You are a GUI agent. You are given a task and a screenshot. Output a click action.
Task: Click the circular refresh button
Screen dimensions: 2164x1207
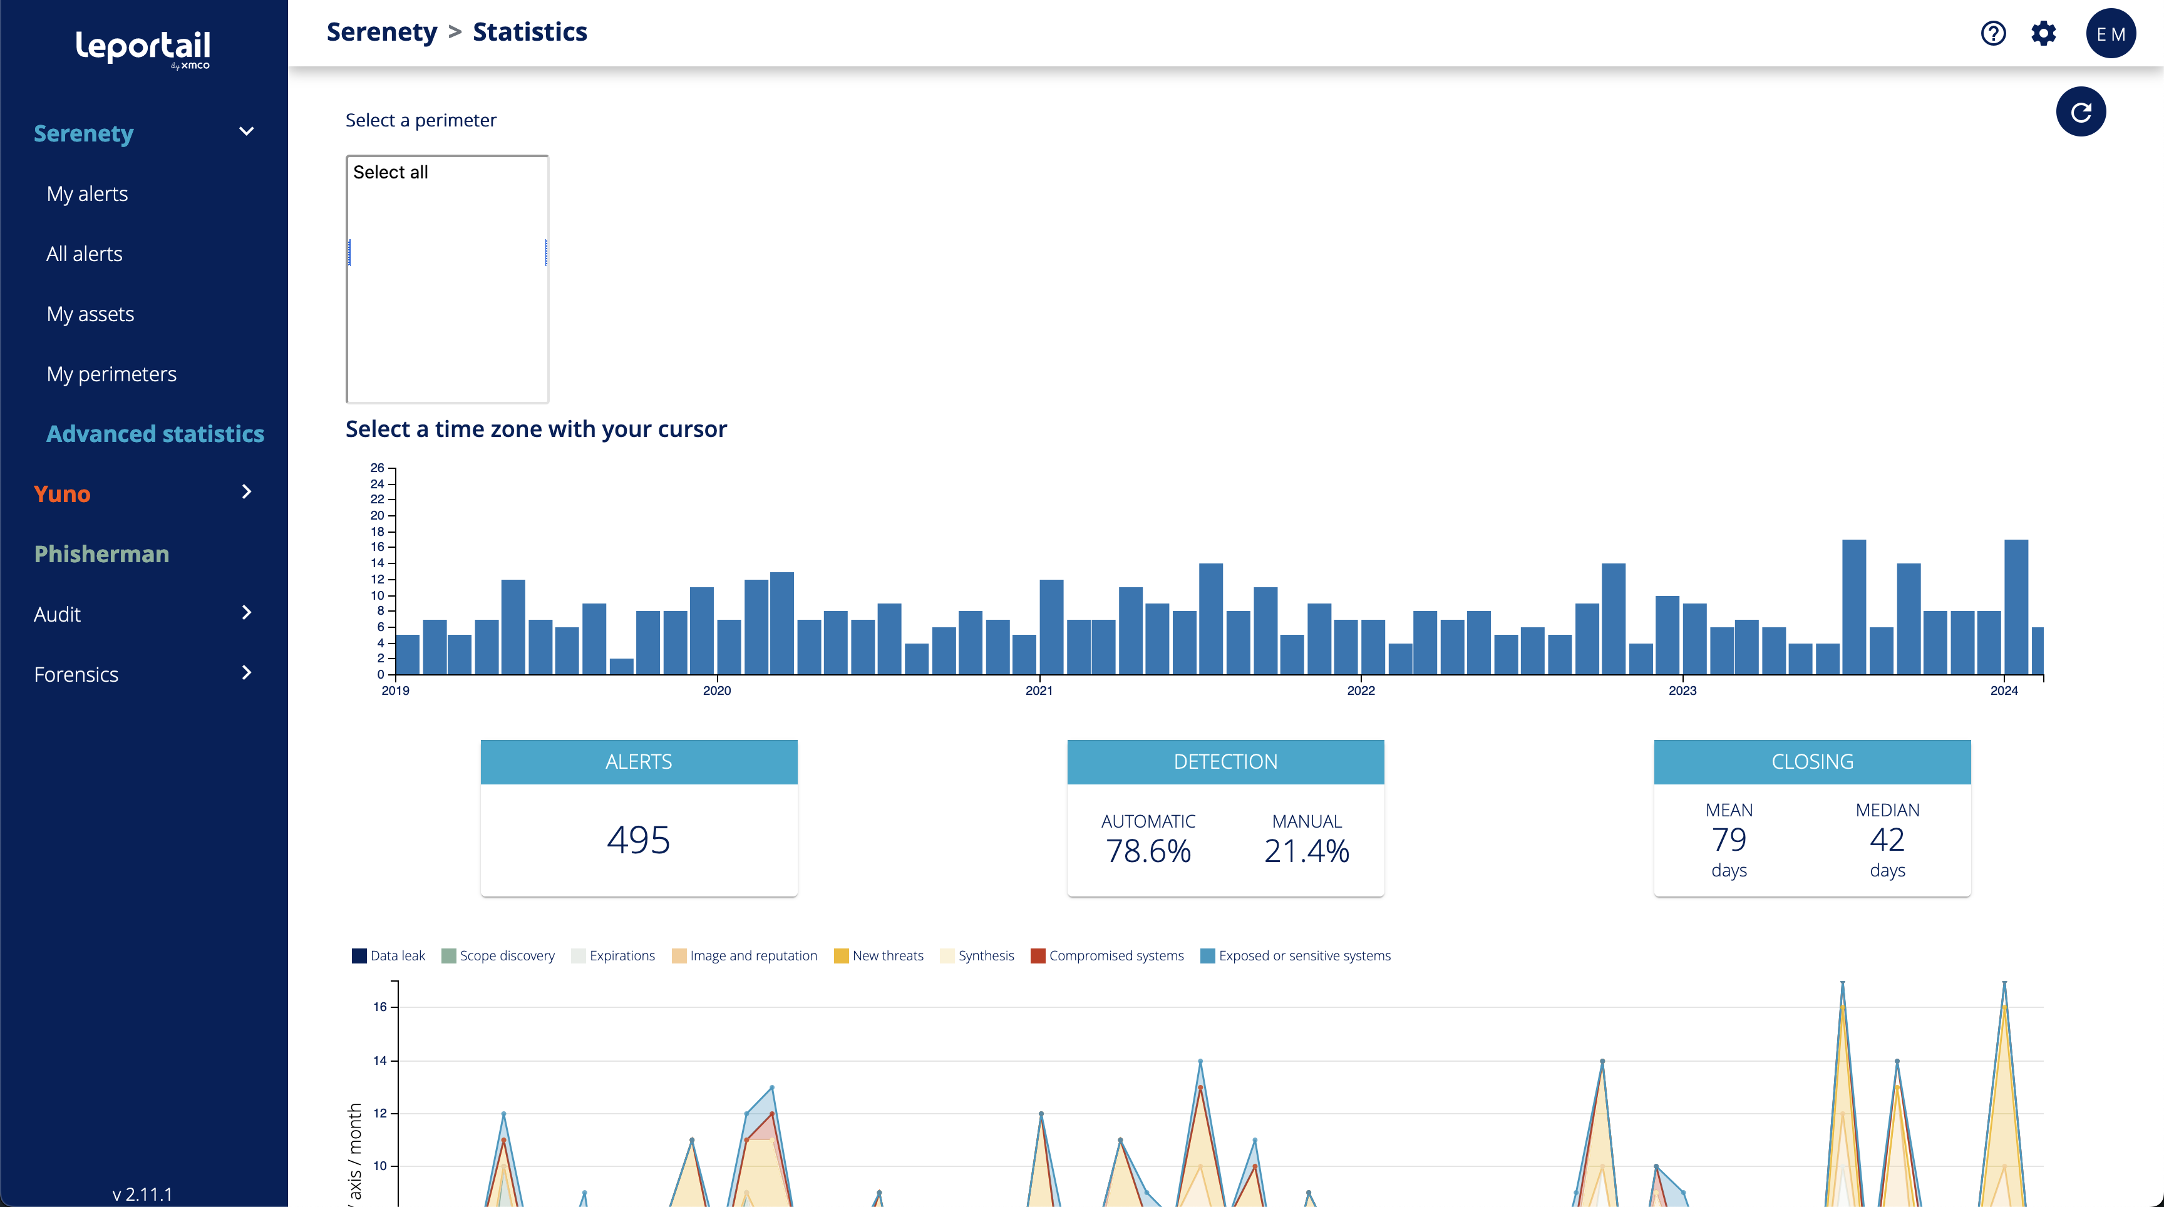pyautogui.click(x=2080, y=111)
